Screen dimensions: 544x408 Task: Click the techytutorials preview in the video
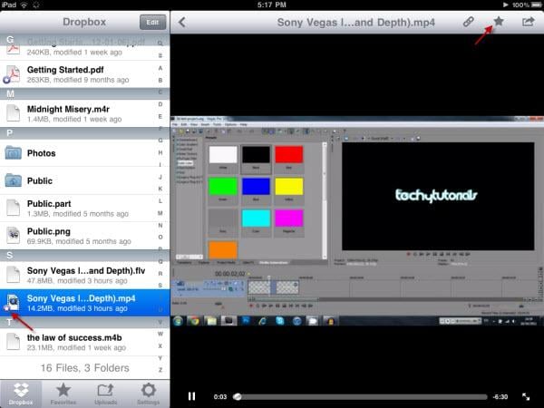(x=438, y=196)
